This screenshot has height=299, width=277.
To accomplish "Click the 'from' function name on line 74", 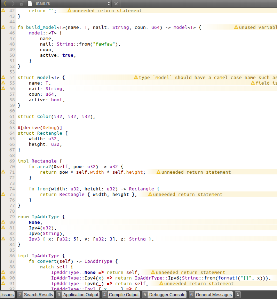I will tap(43, 189).
